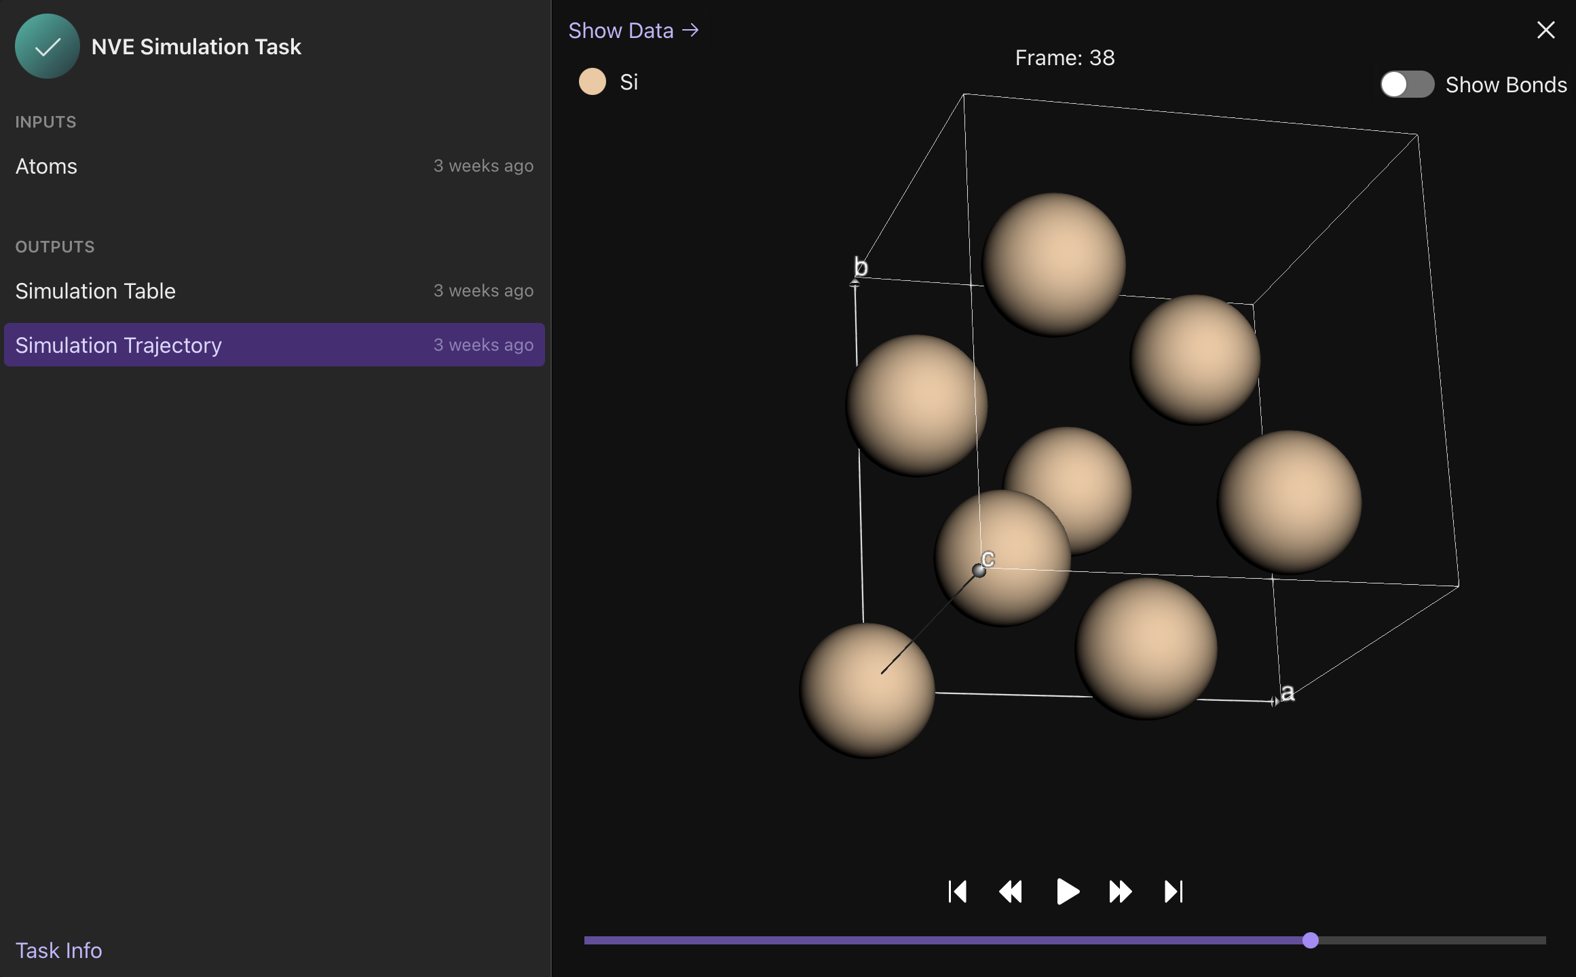
Task: Click the 'b' axis label on cell
Action: [x=861, y=267]
